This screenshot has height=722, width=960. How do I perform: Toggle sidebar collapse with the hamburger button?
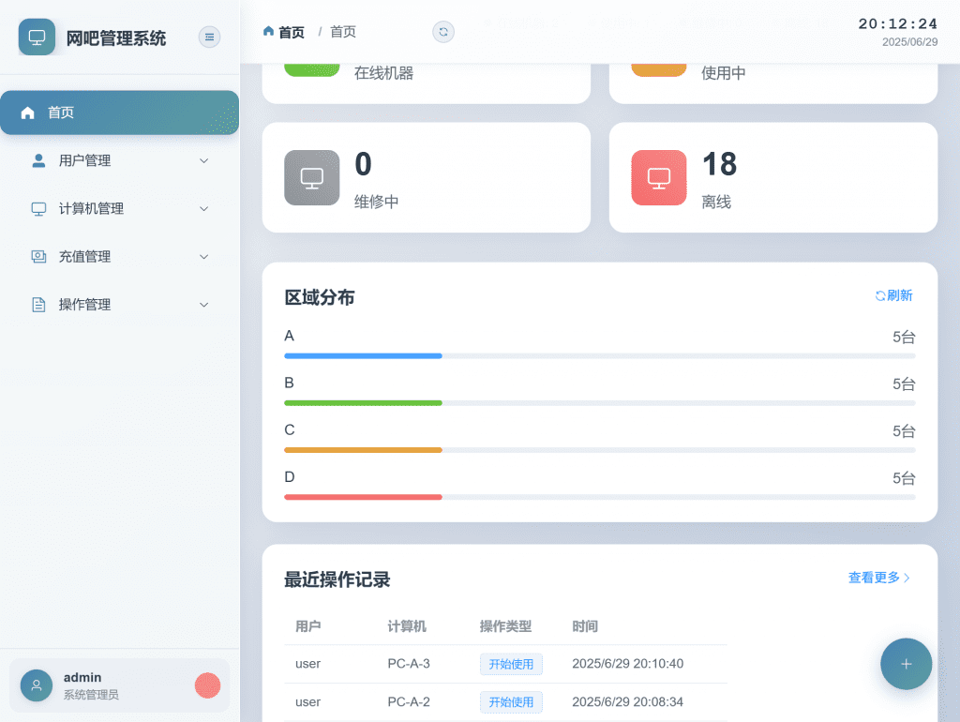click(x=209, y=37)
